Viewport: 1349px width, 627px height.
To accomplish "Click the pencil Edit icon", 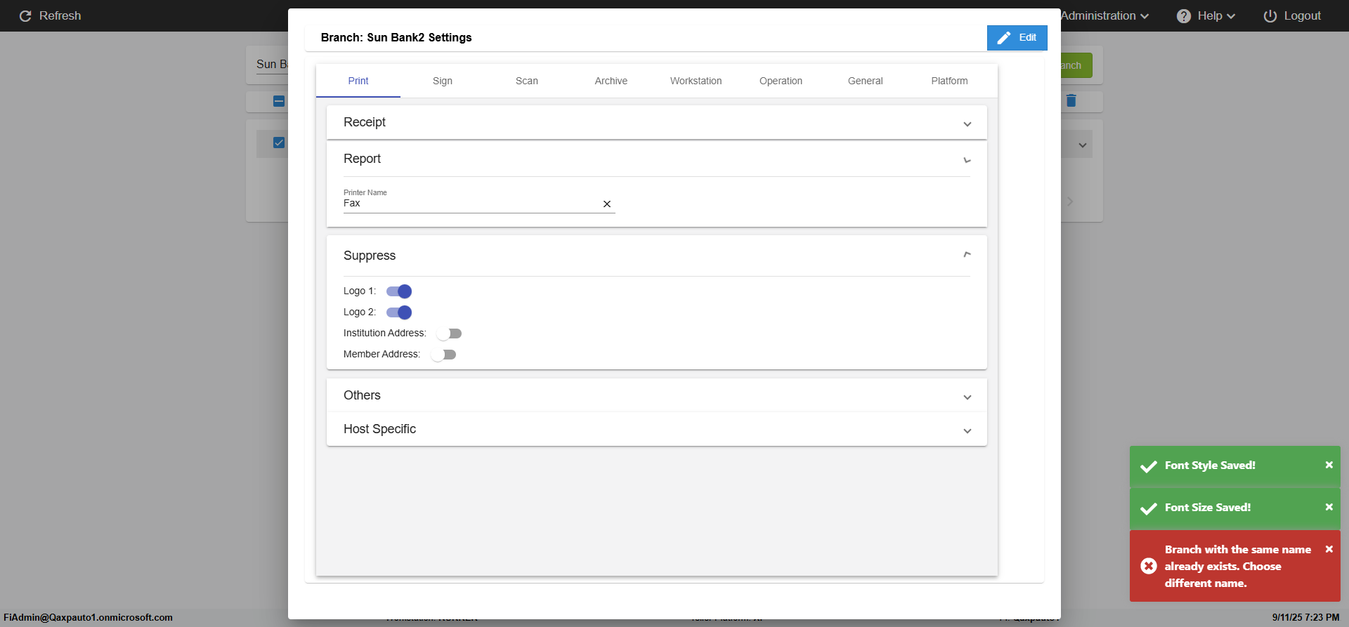I will point(1004,38).
